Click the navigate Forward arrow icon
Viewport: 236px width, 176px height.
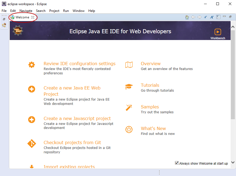199,17
